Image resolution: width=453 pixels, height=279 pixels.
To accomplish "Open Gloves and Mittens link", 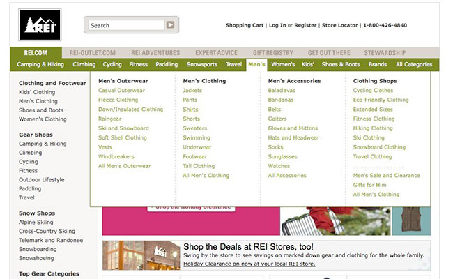I will coord(293,128).
